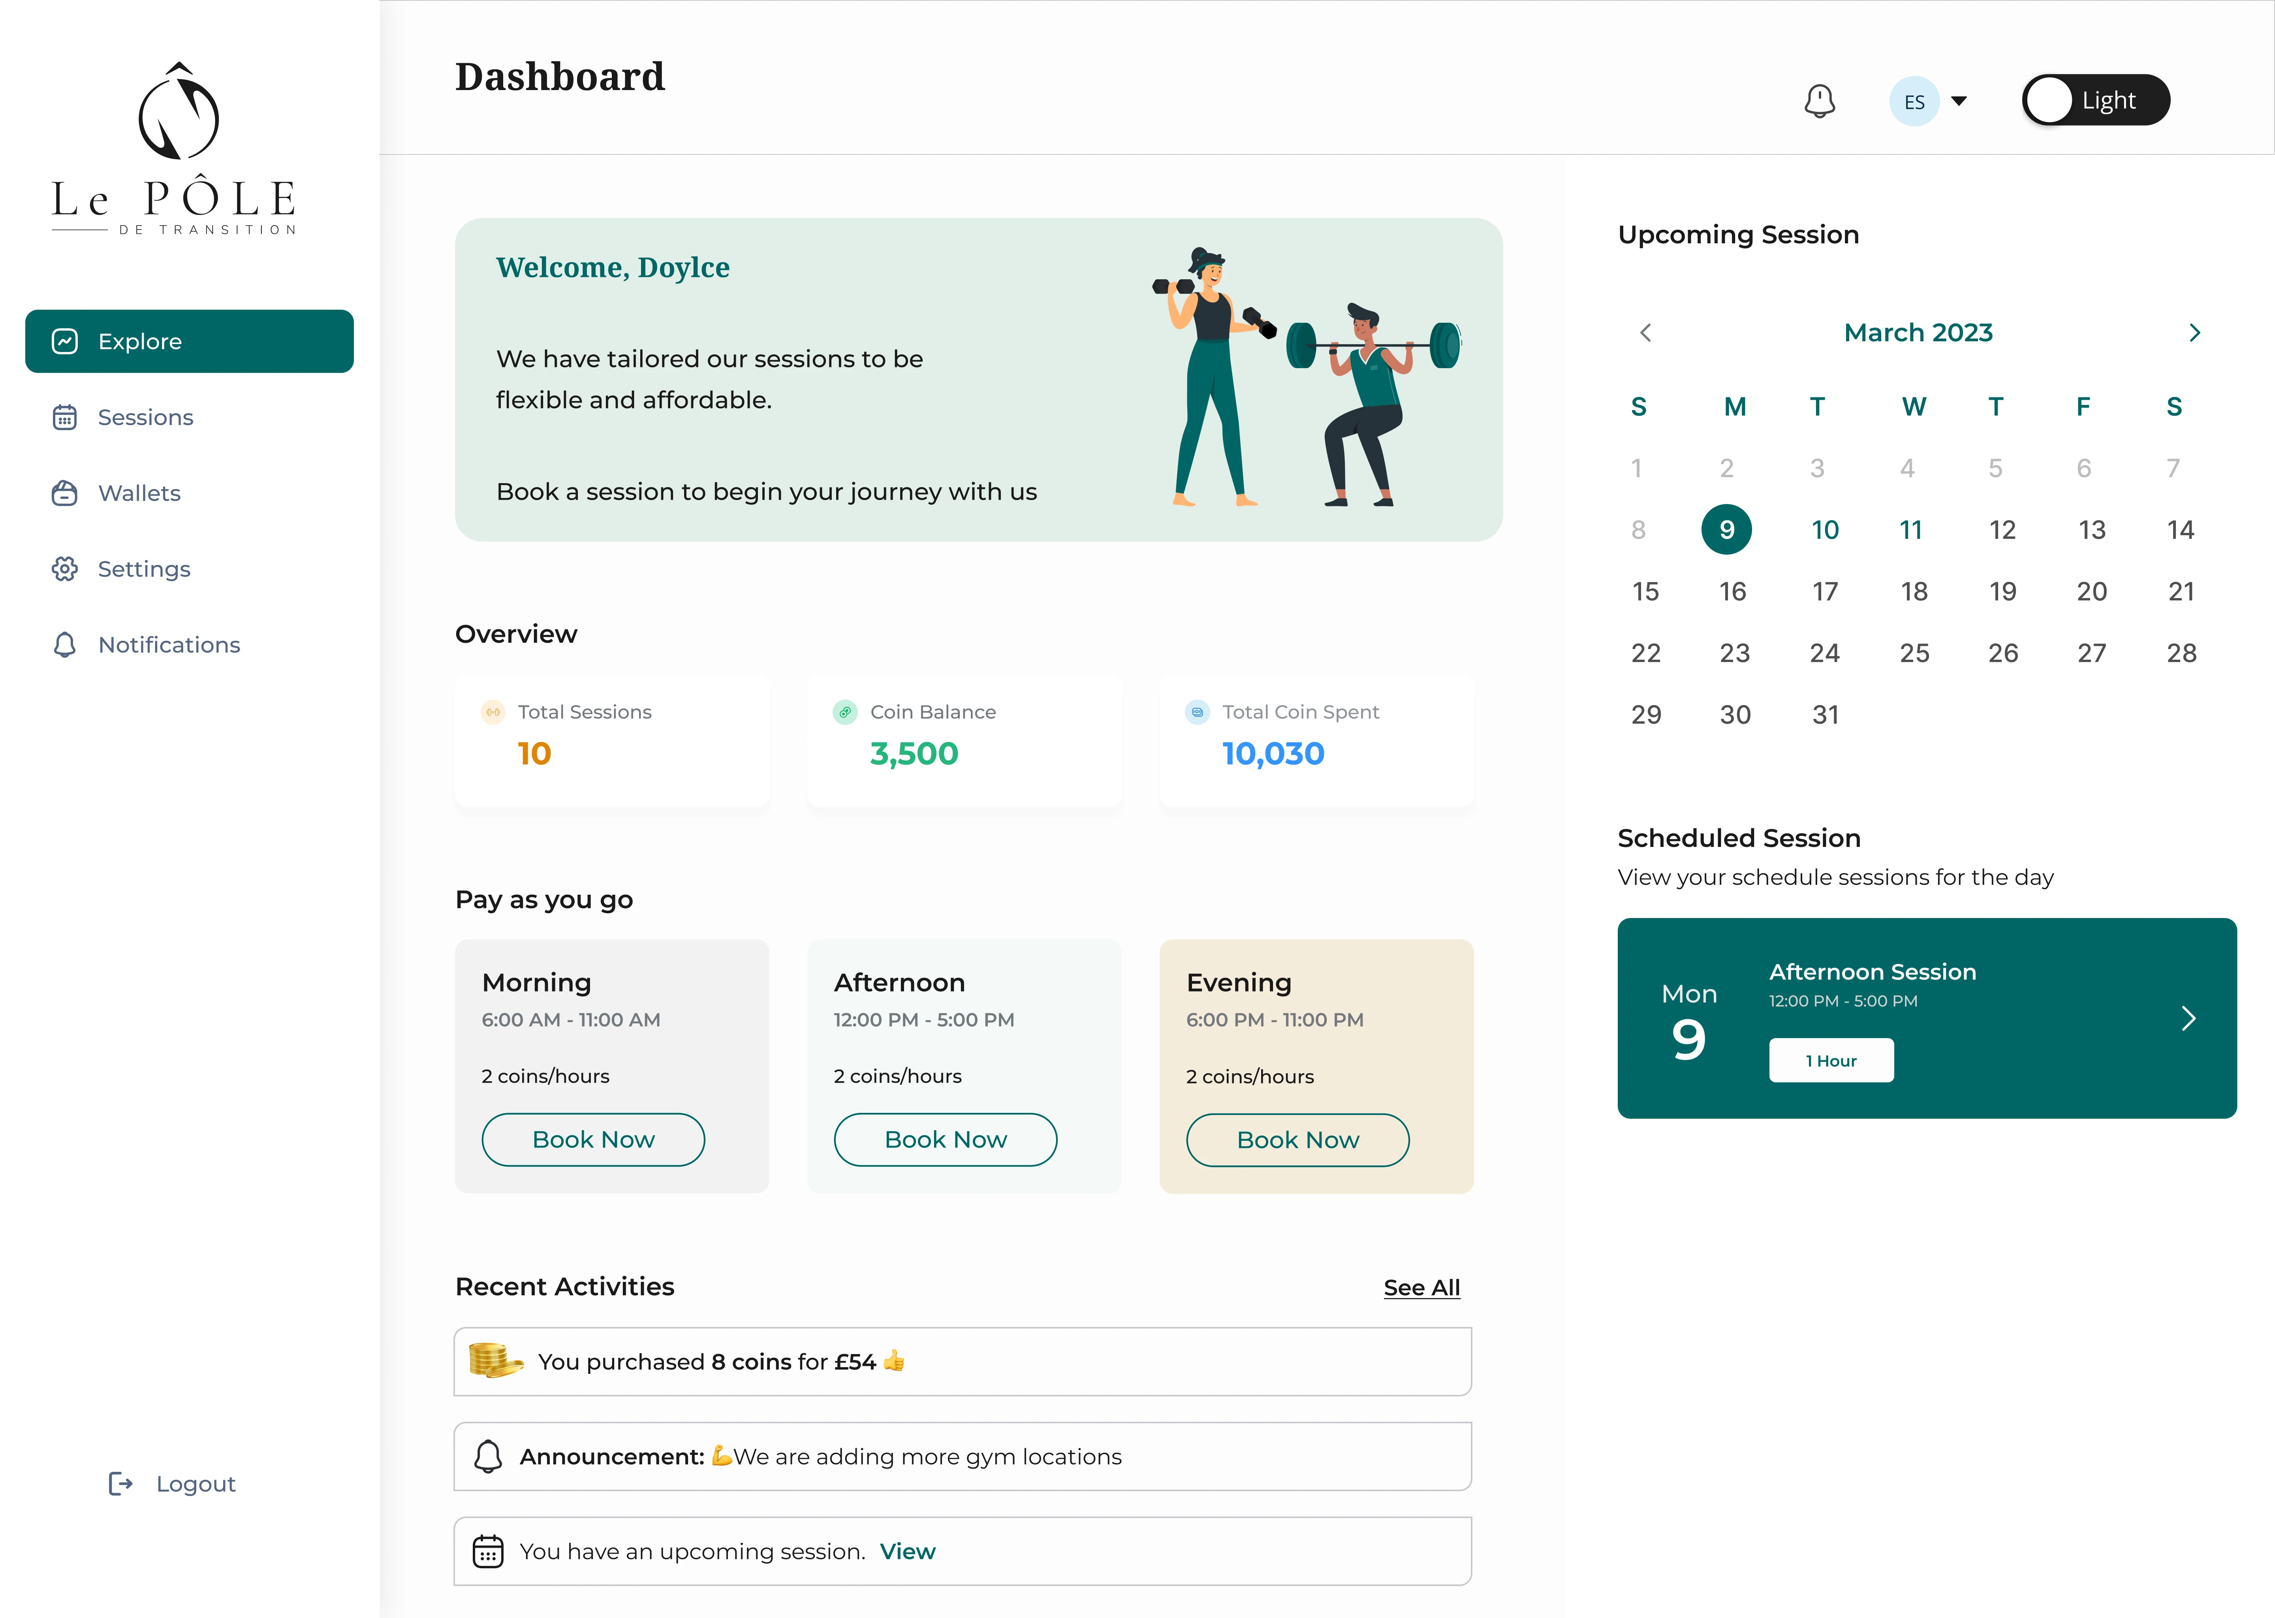Book Now for the Afternoon session
Image resolution: width=2275 pixels, height=1618 pixels.
[945, 1140]
